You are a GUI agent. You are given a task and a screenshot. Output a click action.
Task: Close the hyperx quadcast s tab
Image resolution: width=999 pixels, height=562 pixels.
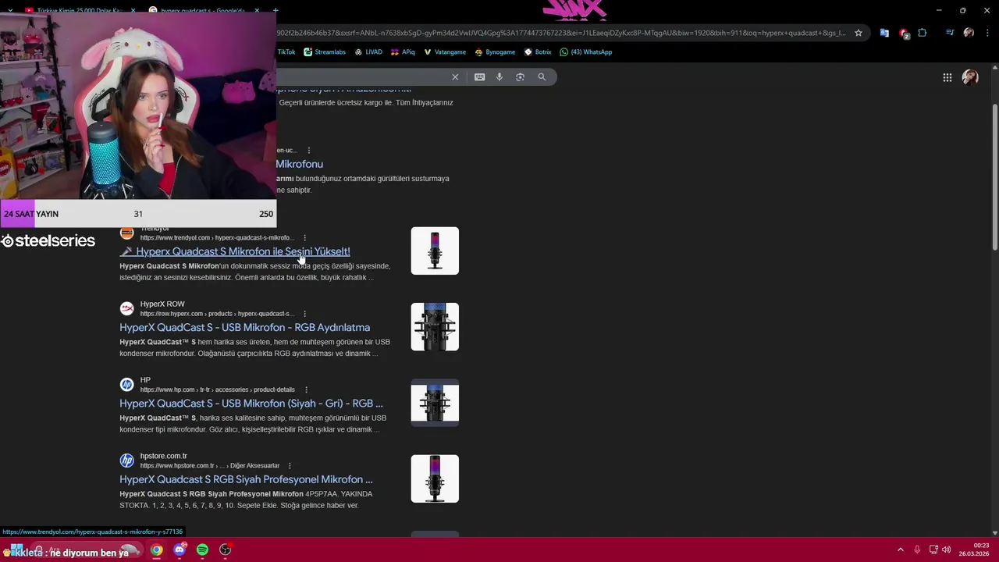coord(257,11)
